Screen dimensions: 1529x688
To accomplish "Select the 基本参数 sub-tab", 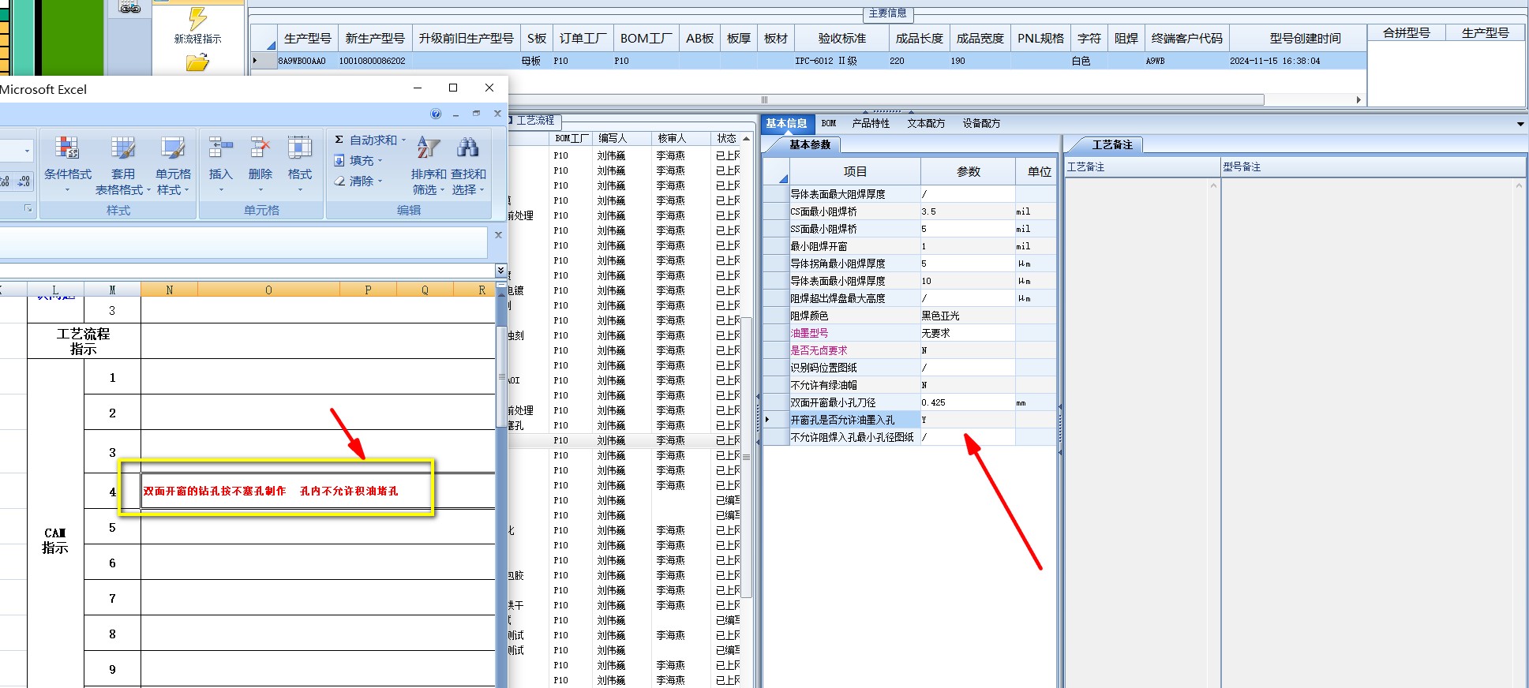I will (x=810, y=144).
